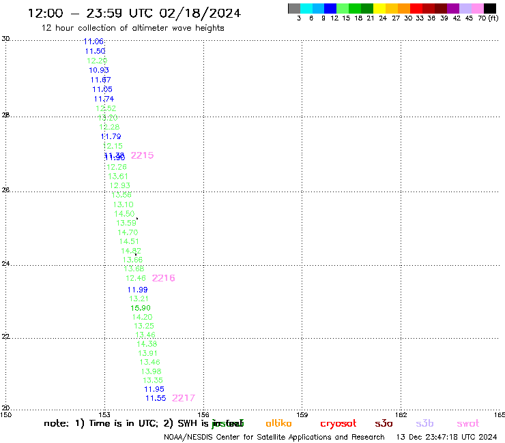The width and height of the screenshot is (505, 443).
Task: Click the 'cryosat' satellite label
Action: 338,424
